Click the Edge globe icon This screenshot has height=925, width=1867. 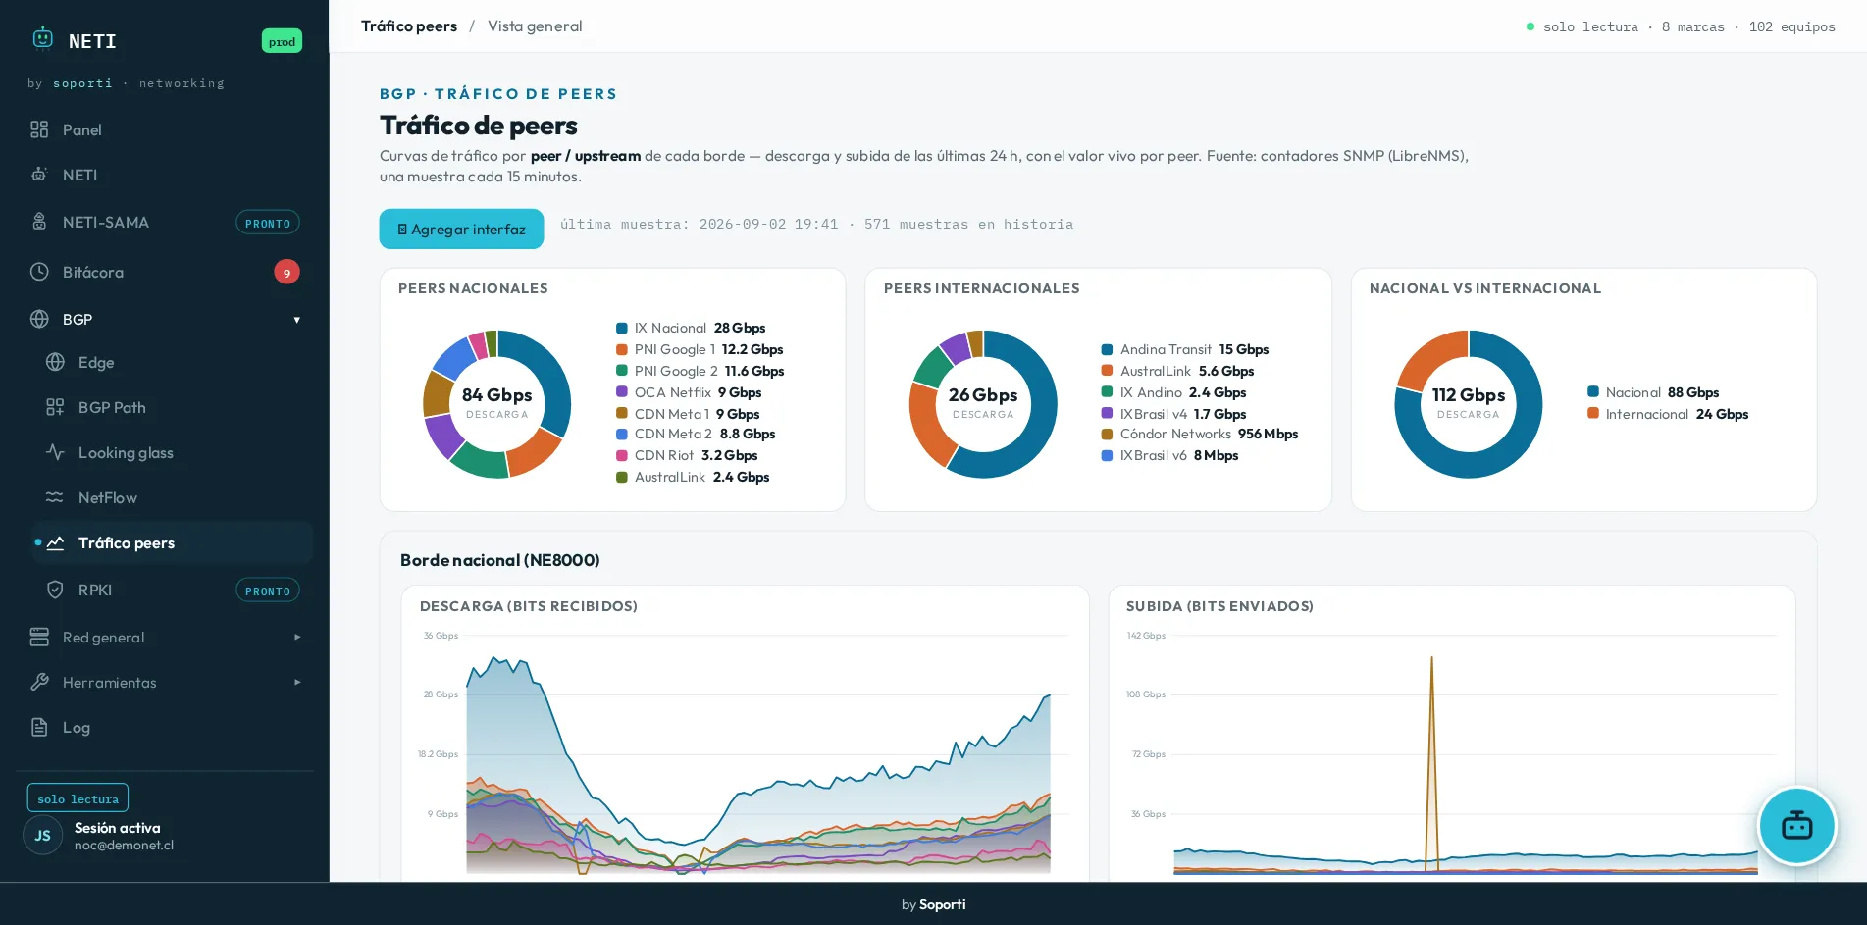pyautogui.click(x=55, y=362)
